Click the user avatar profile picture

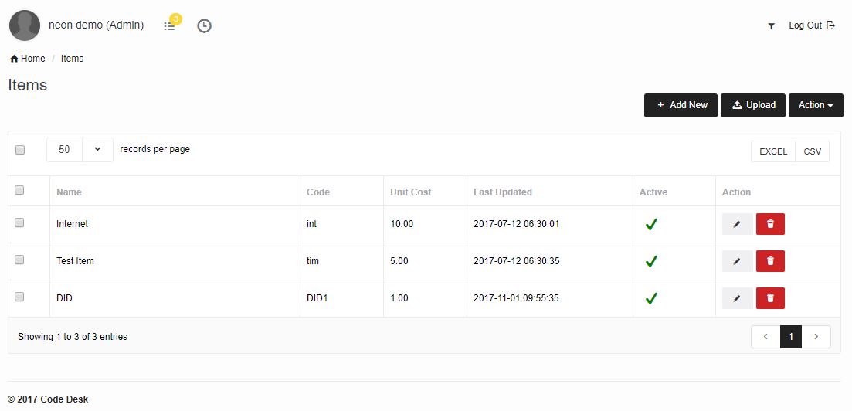25,25
